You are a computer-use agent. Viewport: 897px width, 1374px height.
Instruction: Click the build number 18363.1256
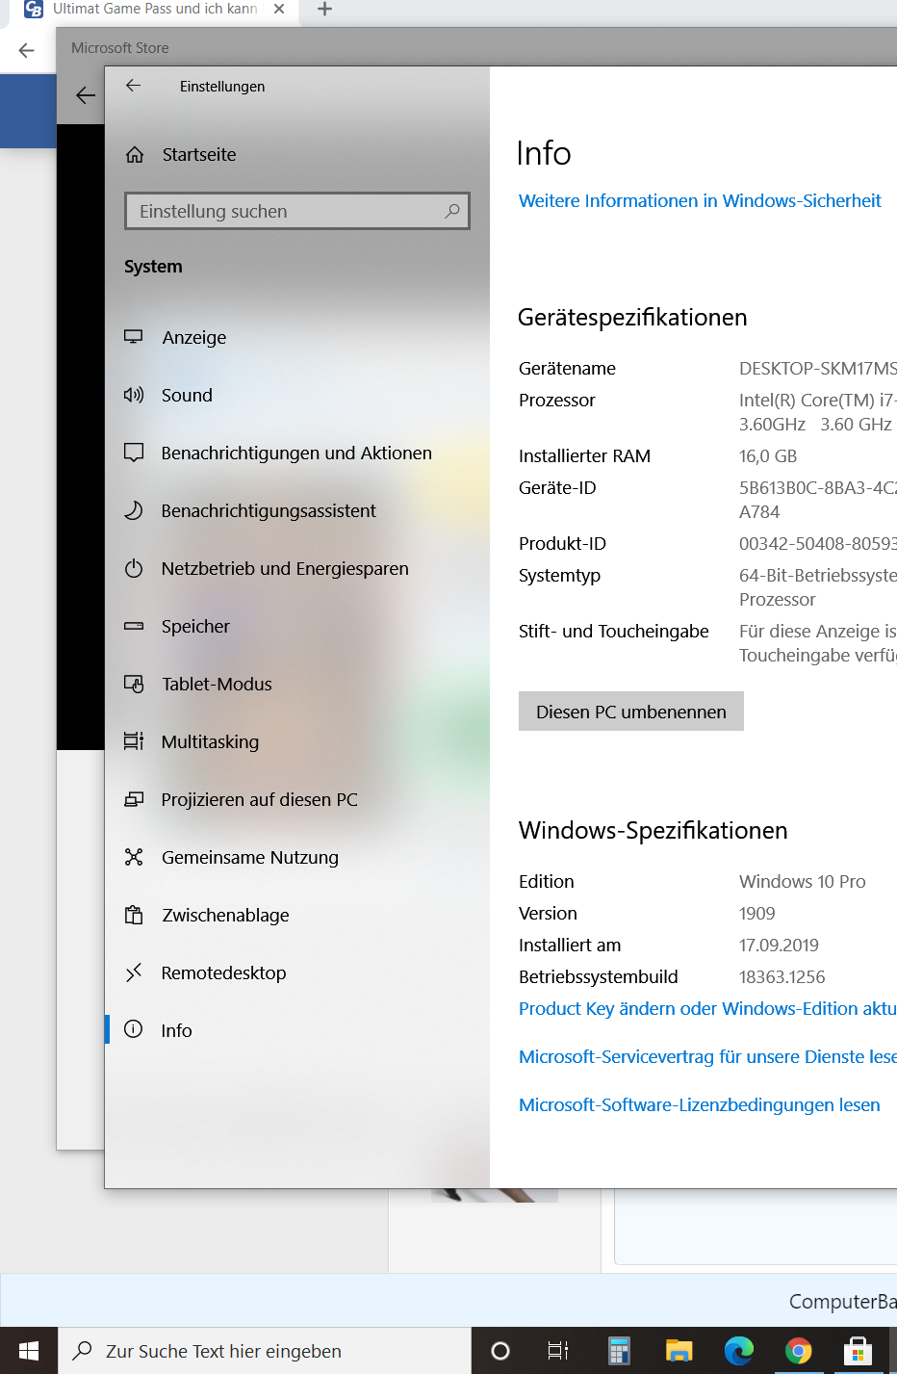click(x=782, y=976)
